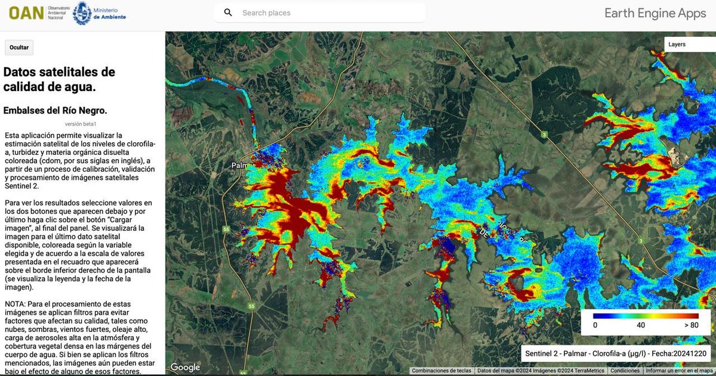Click the Google logo on map

point(184,367)
